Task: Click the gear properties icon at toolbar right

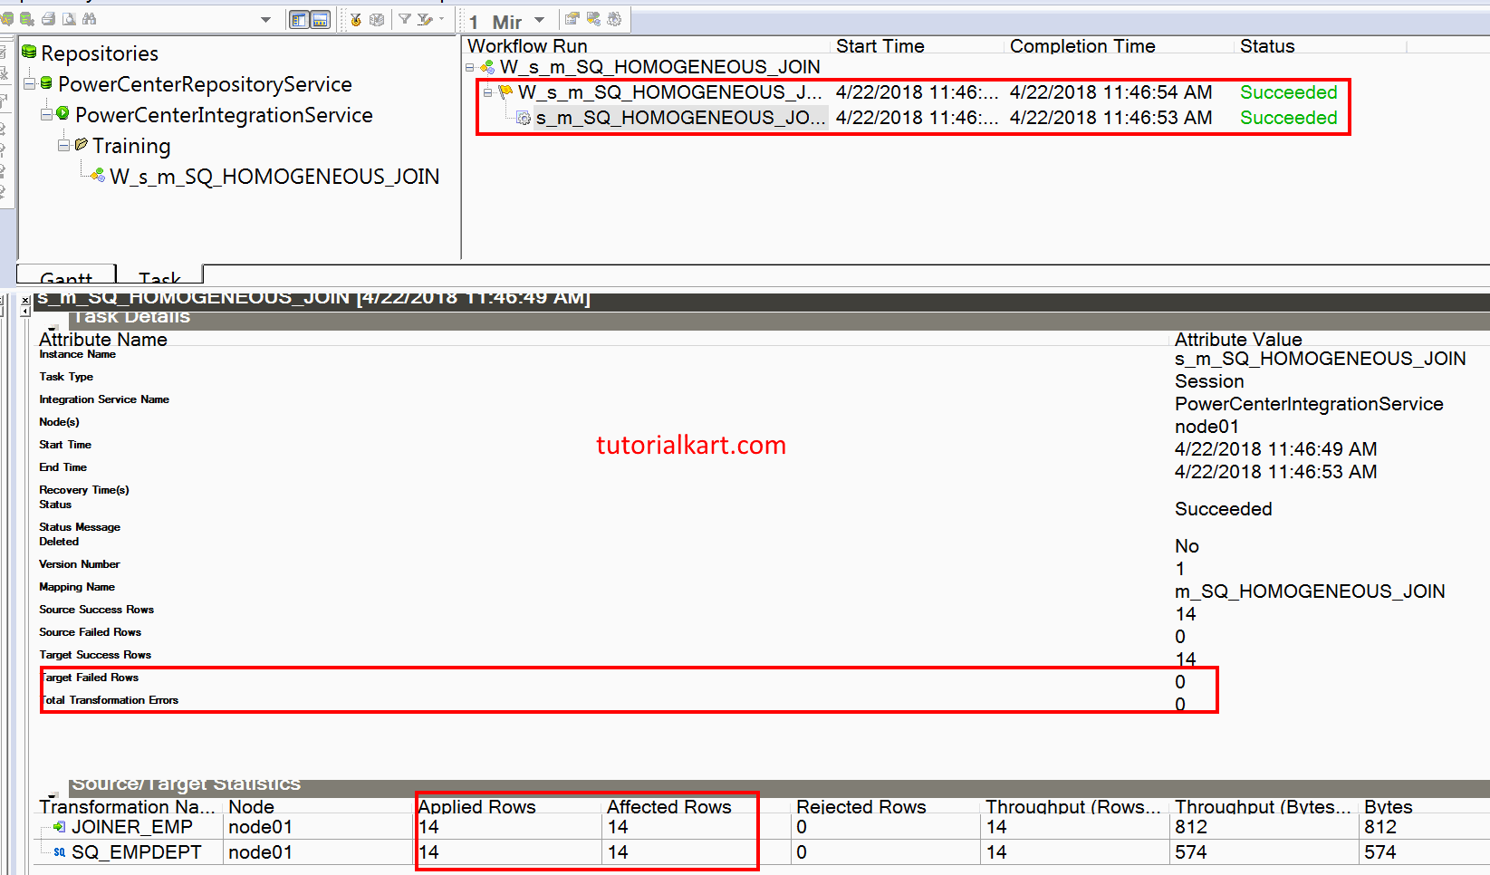Action: (614, 19)
